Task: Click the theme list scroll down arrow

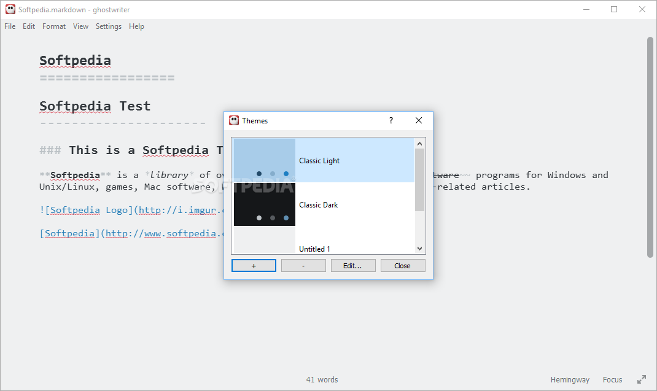Action: pos(420,249)
